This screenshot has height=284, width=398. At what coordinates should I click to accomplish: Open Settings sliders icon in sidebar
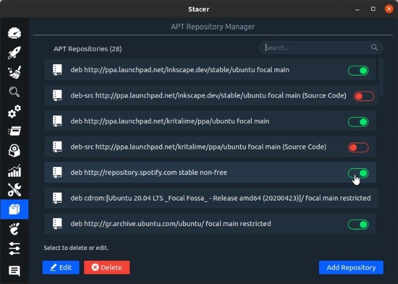coord(14,249)
